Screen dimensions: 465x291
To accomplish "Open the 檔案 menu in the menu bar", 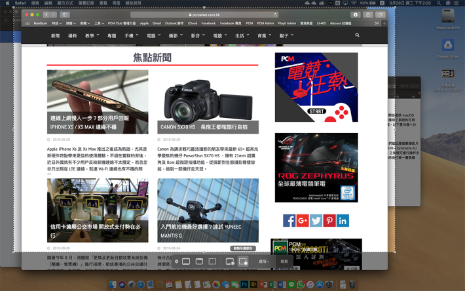I will (x=35, y=3).
